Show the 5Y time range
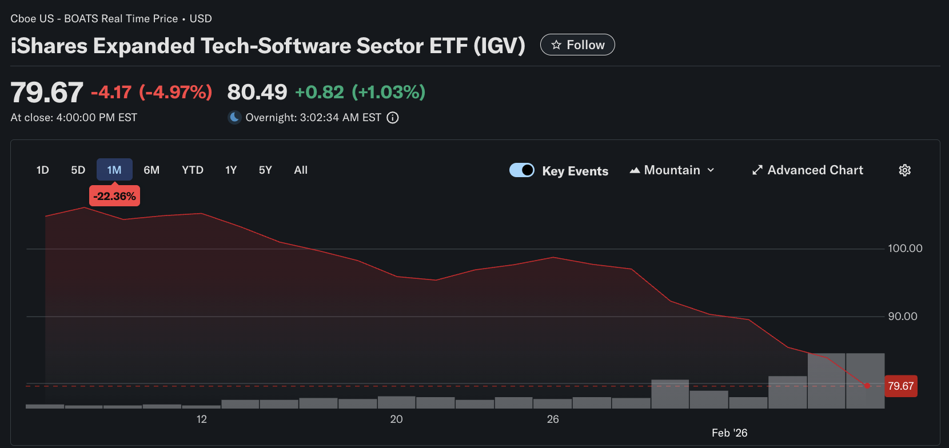Viewport: 949px width, 448px height. [265, 170]
